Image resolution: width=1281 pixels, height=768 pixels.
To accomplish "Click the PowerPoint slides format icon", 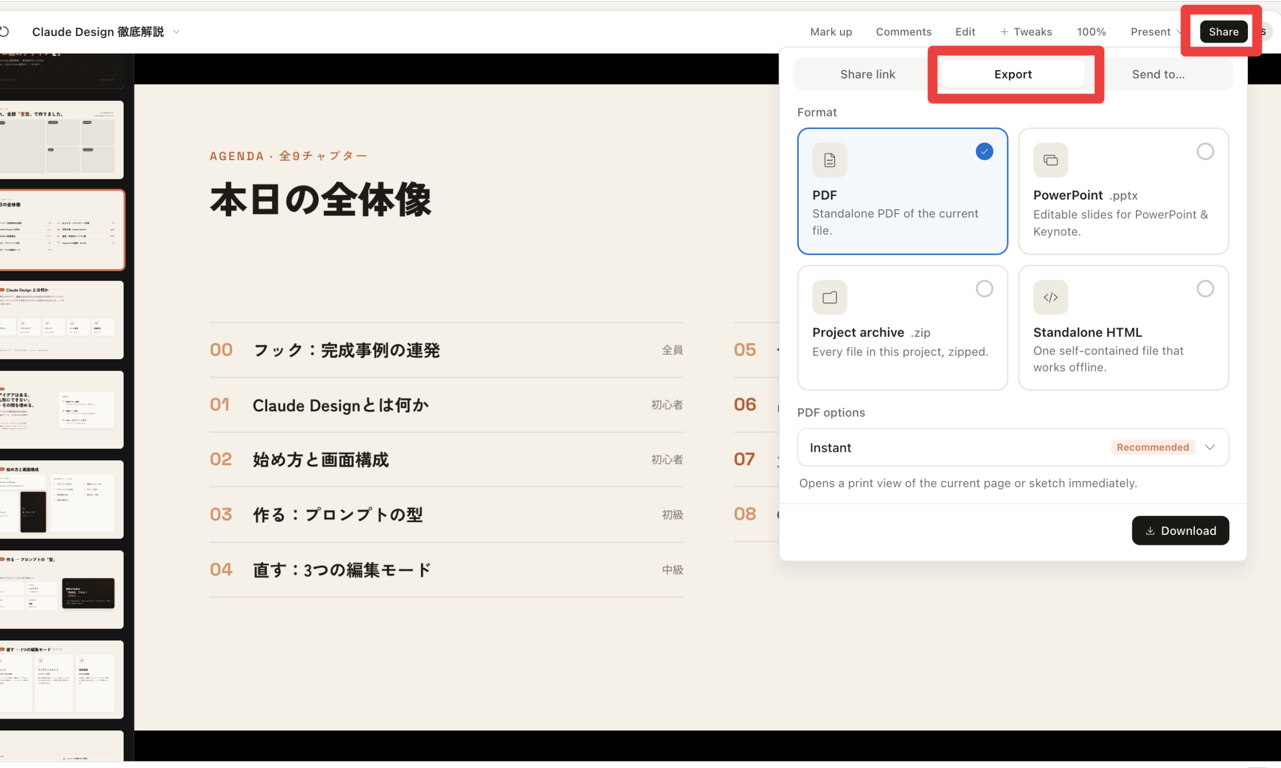I will tap(1050, 160).
